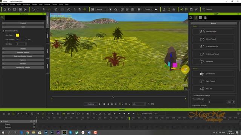This screenshot has width=241, height=135.
Task: Open Edit Reach Target tool
Action: (214, 54)
